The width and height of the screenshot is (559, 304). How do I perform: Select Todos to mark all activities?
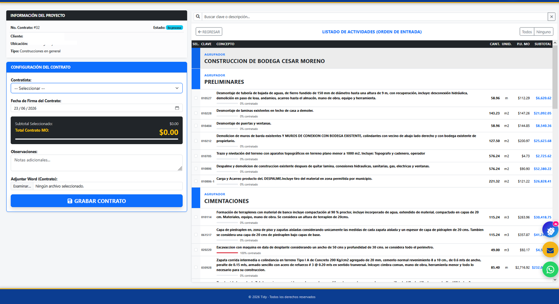tap(527, 32)
